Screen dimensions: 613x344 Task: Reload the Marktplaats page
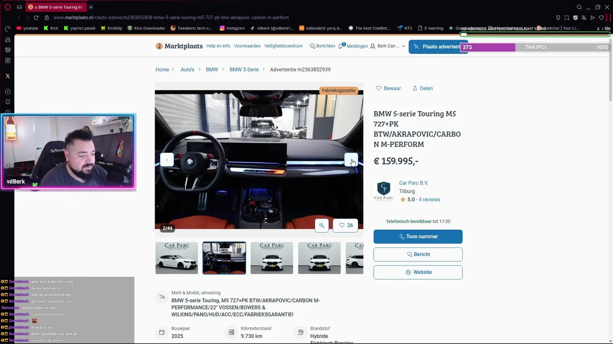[x=36, y=18]
